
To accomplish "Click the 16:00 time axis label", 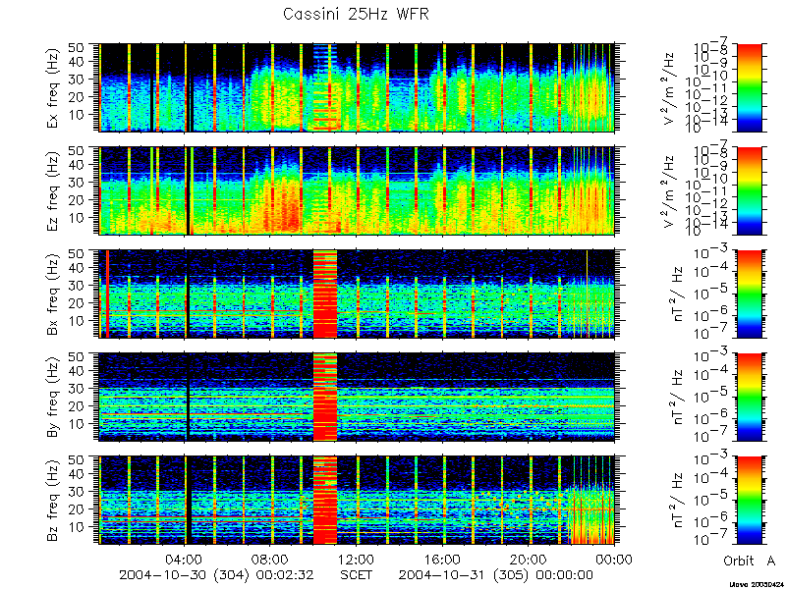I will point(443,560).
